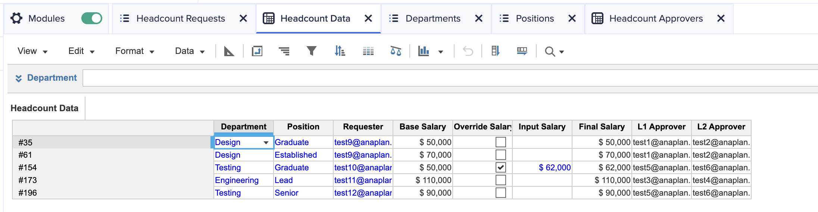The height and width of the screenshot is (212, 818).
Task: Toggle the Modules switch
Action: pos(92,18)
